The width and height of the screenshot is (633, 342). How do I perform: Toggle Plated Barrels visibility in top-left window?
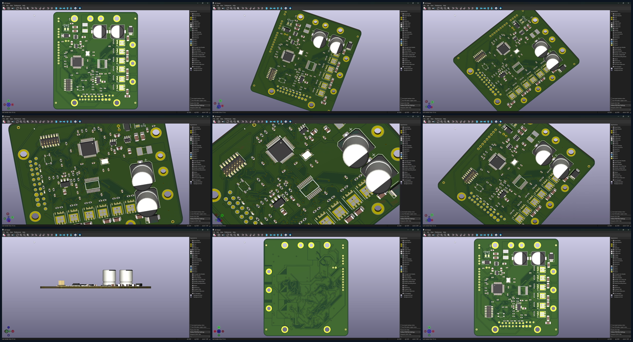click(193, 16)
